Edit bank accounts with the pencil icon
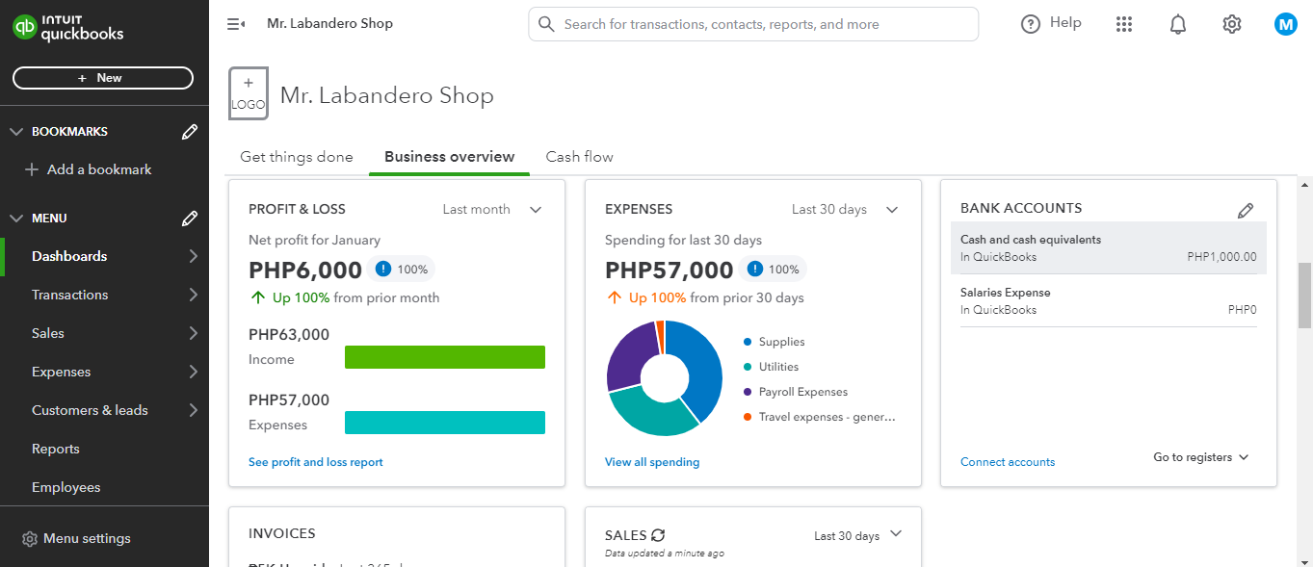Image resolution: width=1313 pixels, height=567 pixels. [1246, 210]
